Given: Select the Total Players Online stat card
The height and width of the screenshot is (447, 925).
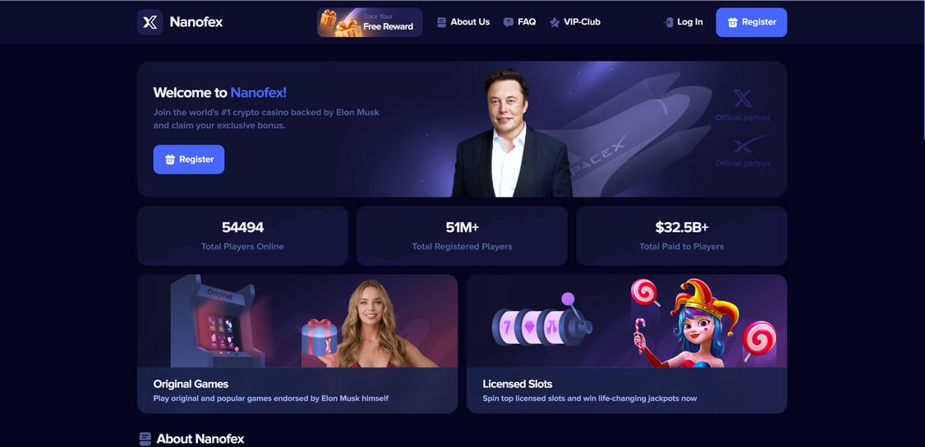Looking at the screenshot, I should point(242,235).
